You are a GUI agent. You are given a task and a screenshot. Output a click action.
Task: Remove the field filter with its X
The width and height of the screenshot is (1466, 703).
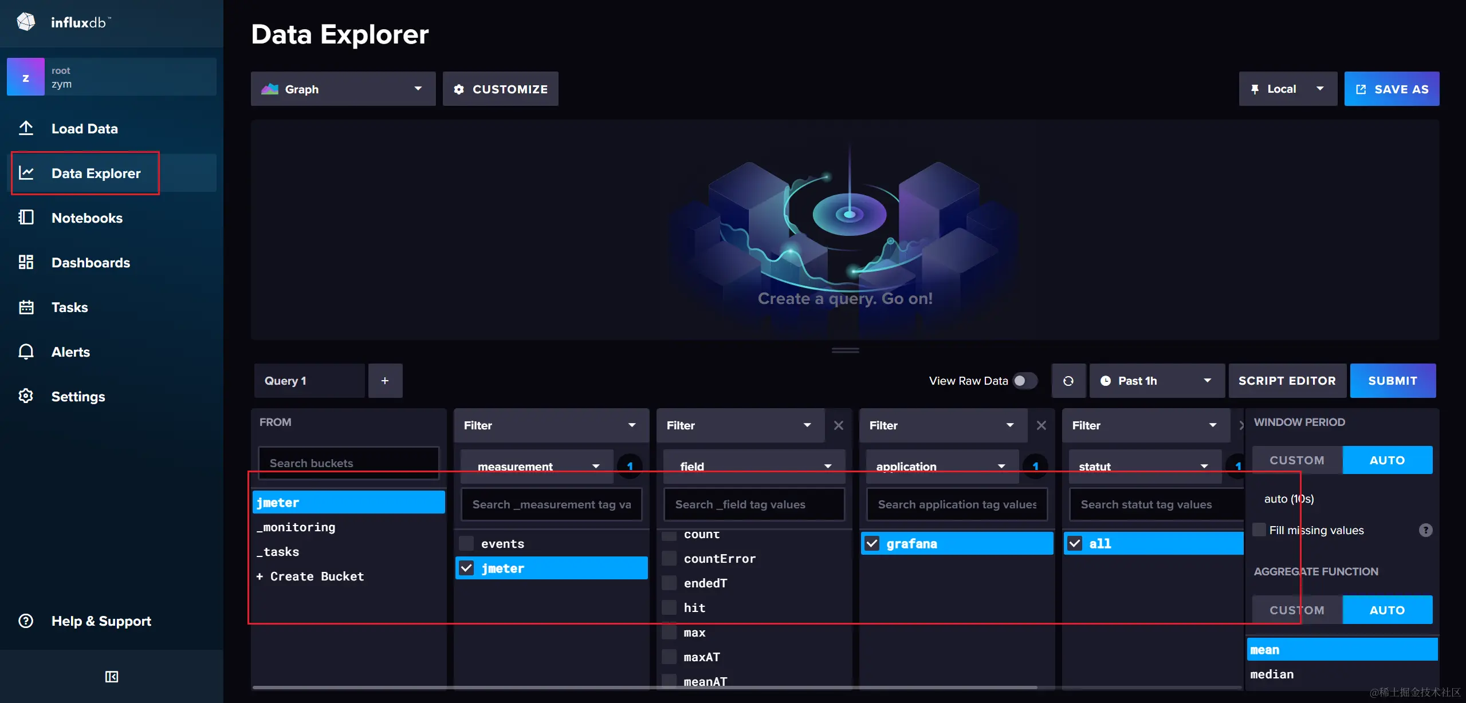(839, 425)
